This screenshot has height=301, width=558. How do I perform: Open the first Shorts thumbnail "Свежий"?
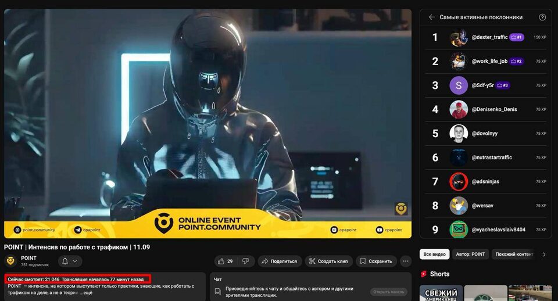click(441, 293)
